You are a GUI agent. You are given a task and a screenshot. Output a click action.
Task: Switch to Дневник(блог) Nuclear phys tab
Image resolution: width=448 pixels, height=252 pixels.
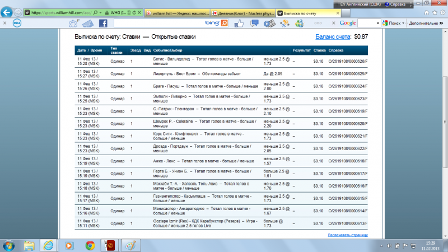click(x=243, y=13)
